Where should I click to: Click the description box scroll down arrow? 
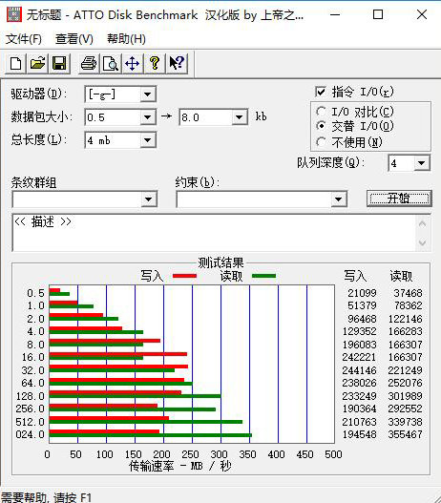[423, 242]
